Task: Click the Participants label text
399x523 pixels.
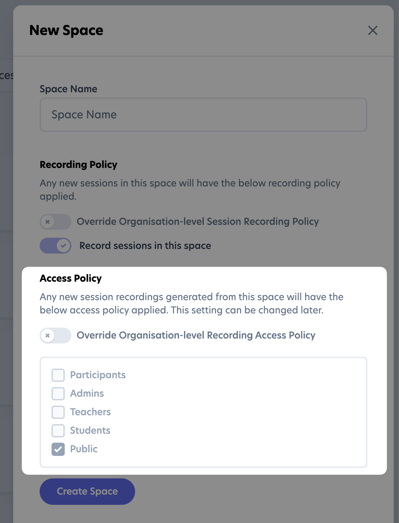Action: pyautogui.click(x=98, y=375)
